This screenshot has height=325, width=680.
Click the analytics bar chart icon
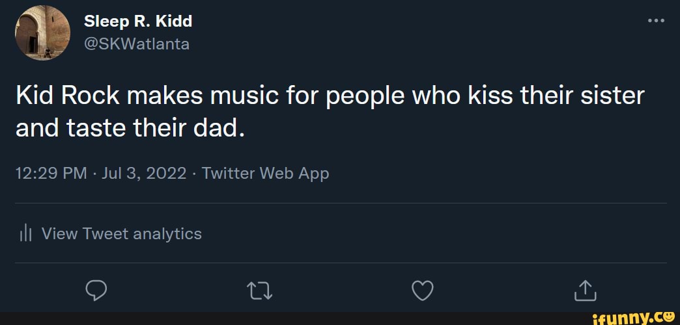coord(25,234)
